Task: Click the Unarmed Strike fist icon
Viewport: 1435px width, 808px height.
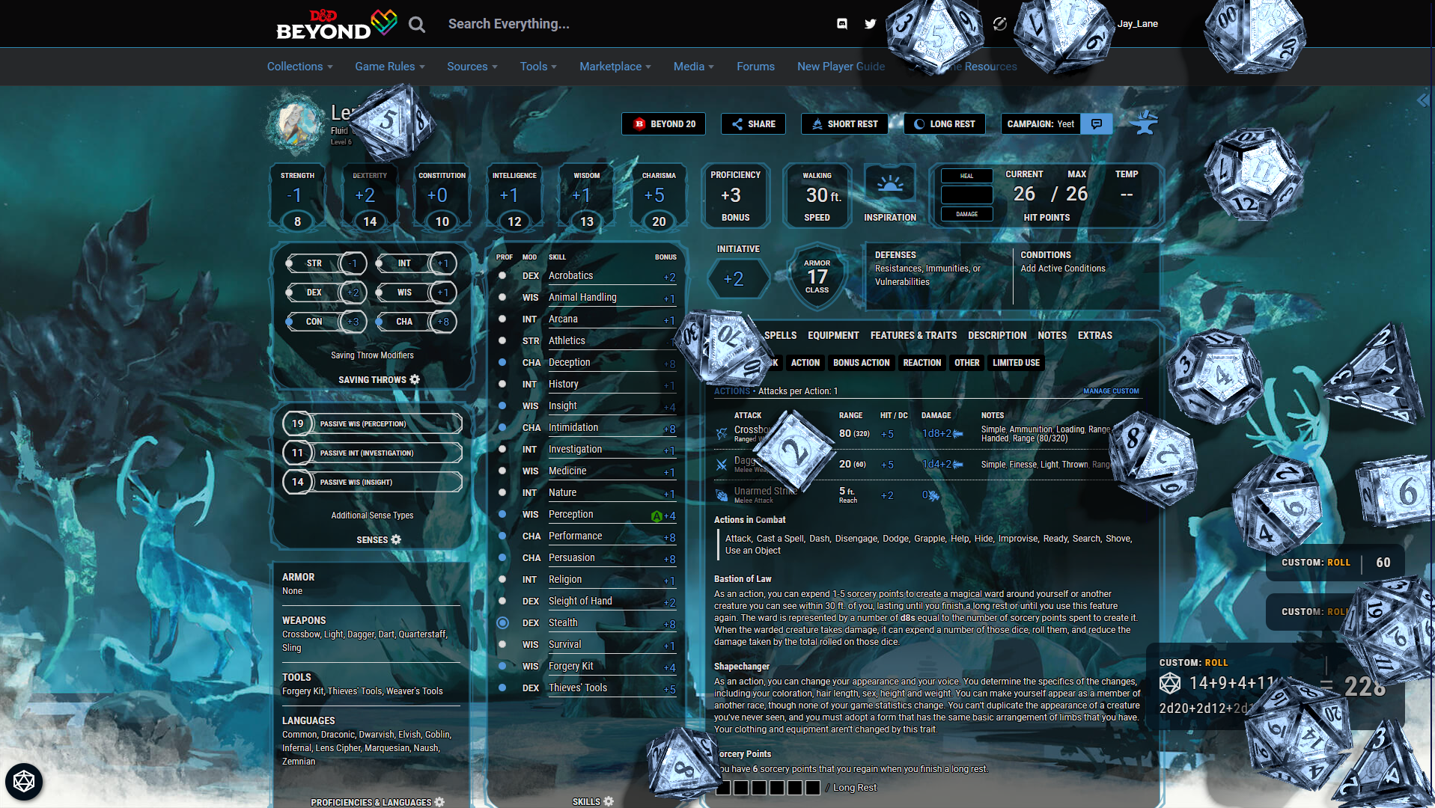Action: click(x=722, y=495)
